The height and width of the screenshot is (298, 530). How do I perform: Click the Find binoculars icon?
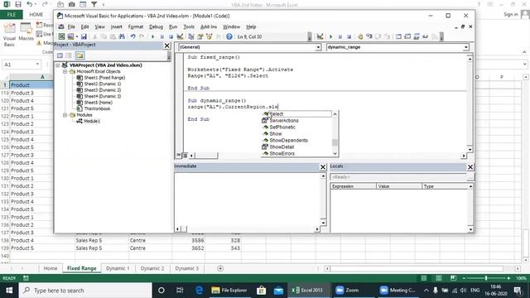(x=122, y=36)
